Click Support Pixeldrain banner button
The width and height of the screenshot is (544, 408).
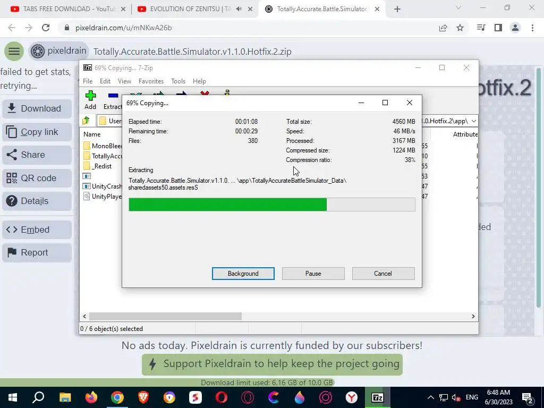pyautogui.click(x=272, y=364)
